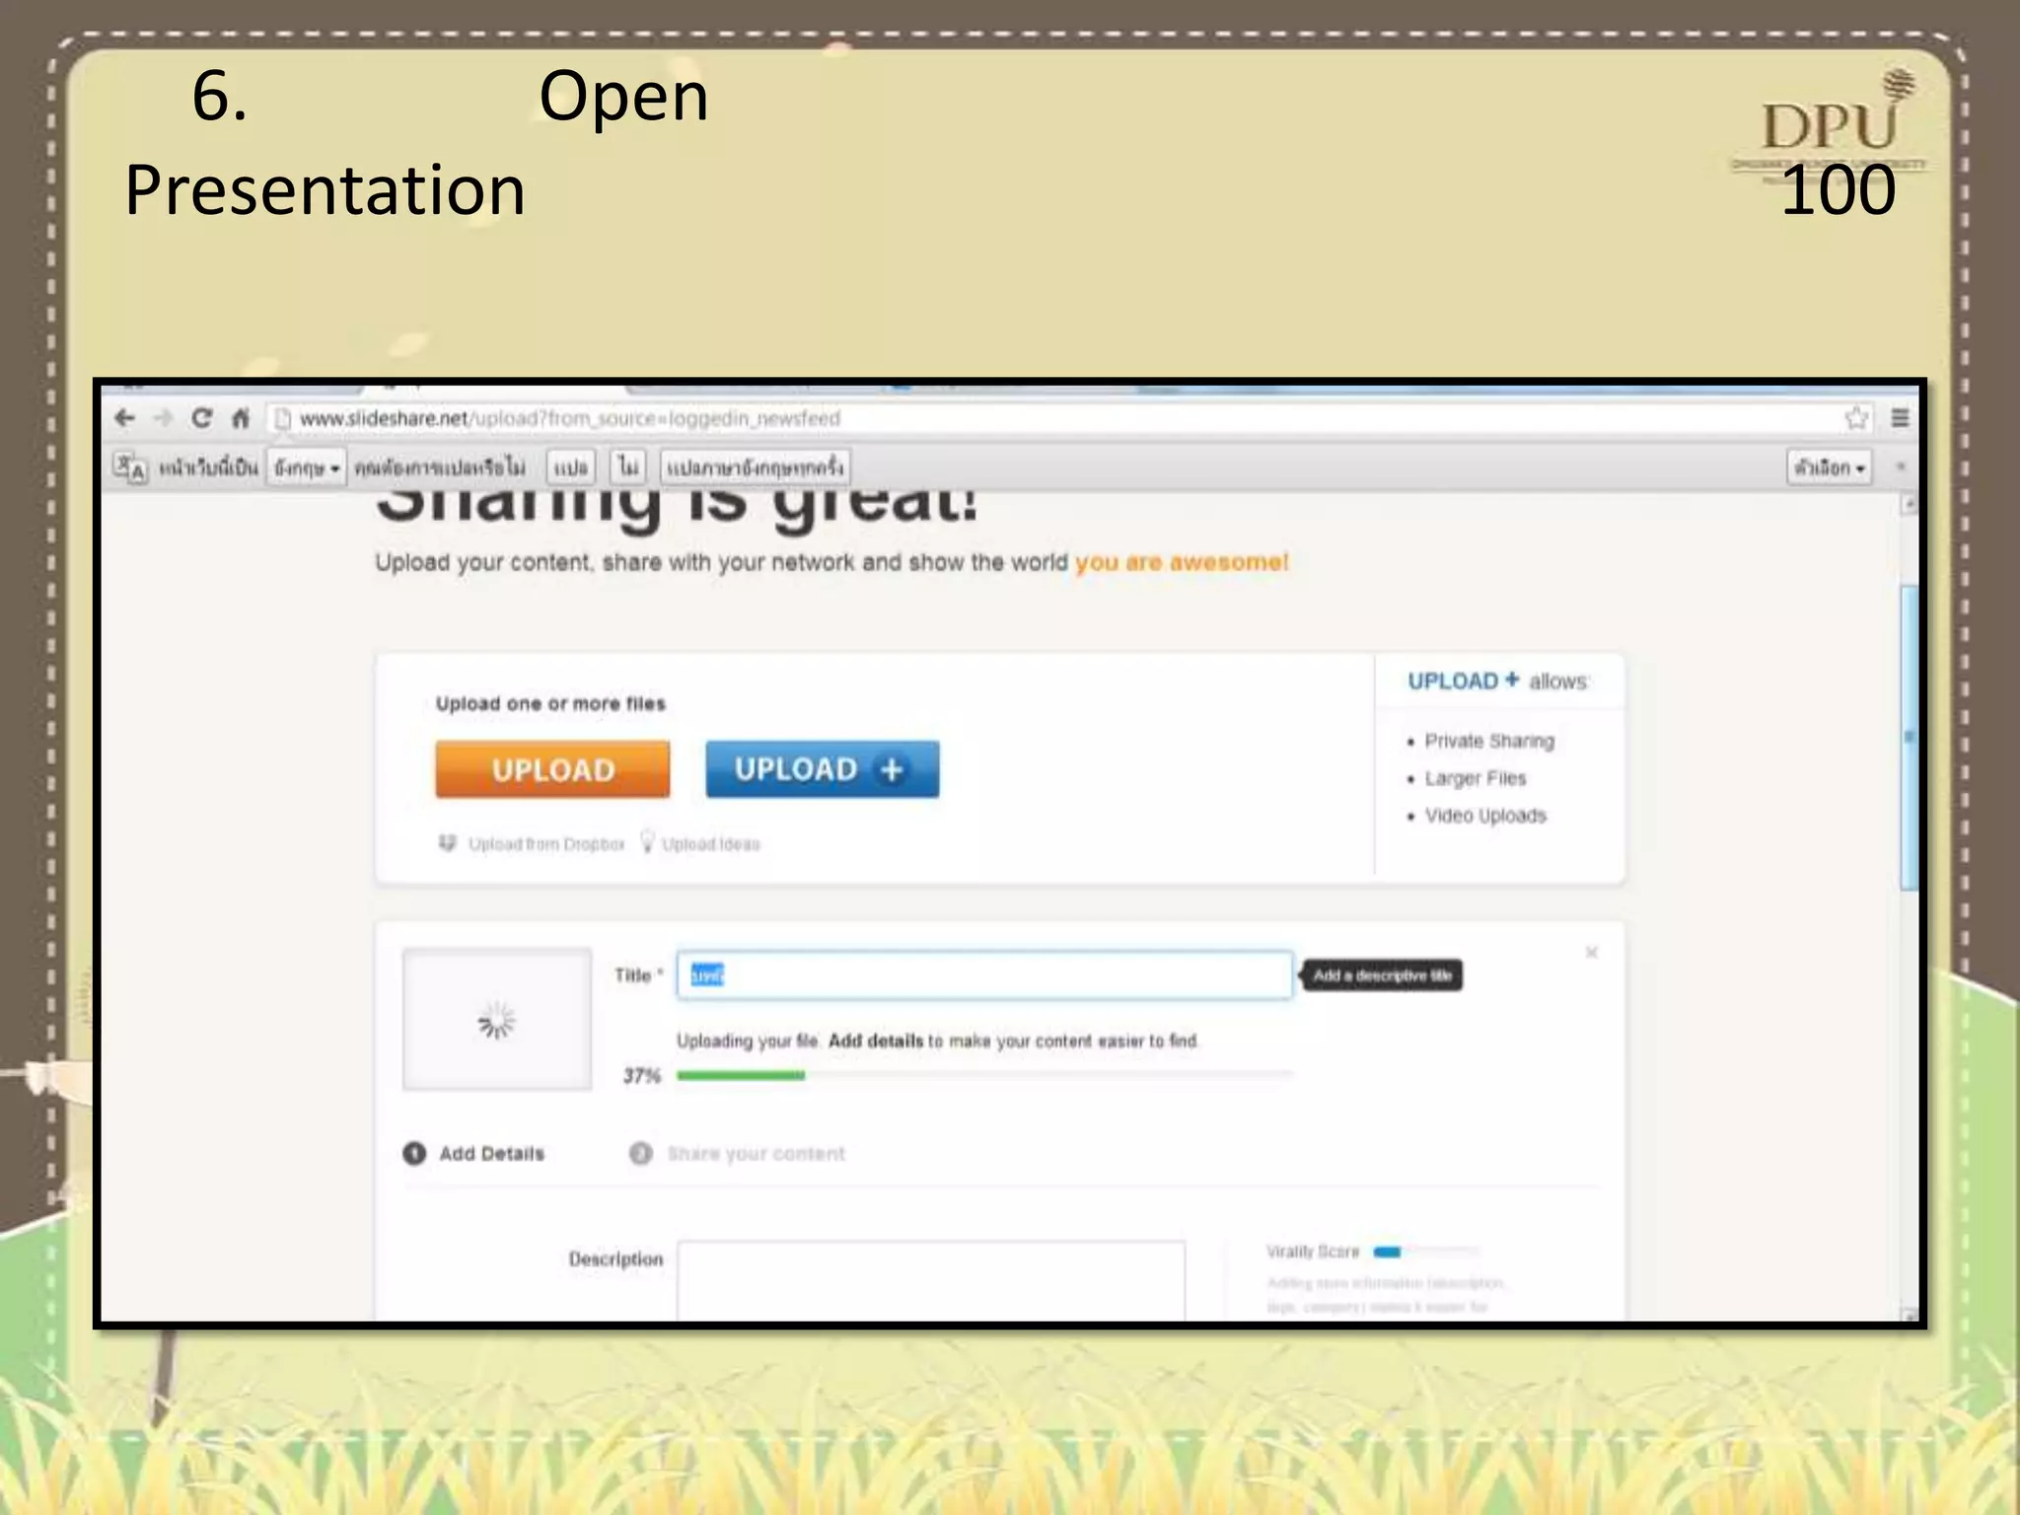Click the scrollbar up arrow
Viewport: 2020px width, 1515px height.
(x=1910, y=504)
